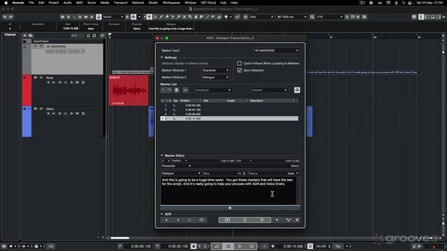
Task: Select the Zoom magnifier tool
Action: coord(190,17)
